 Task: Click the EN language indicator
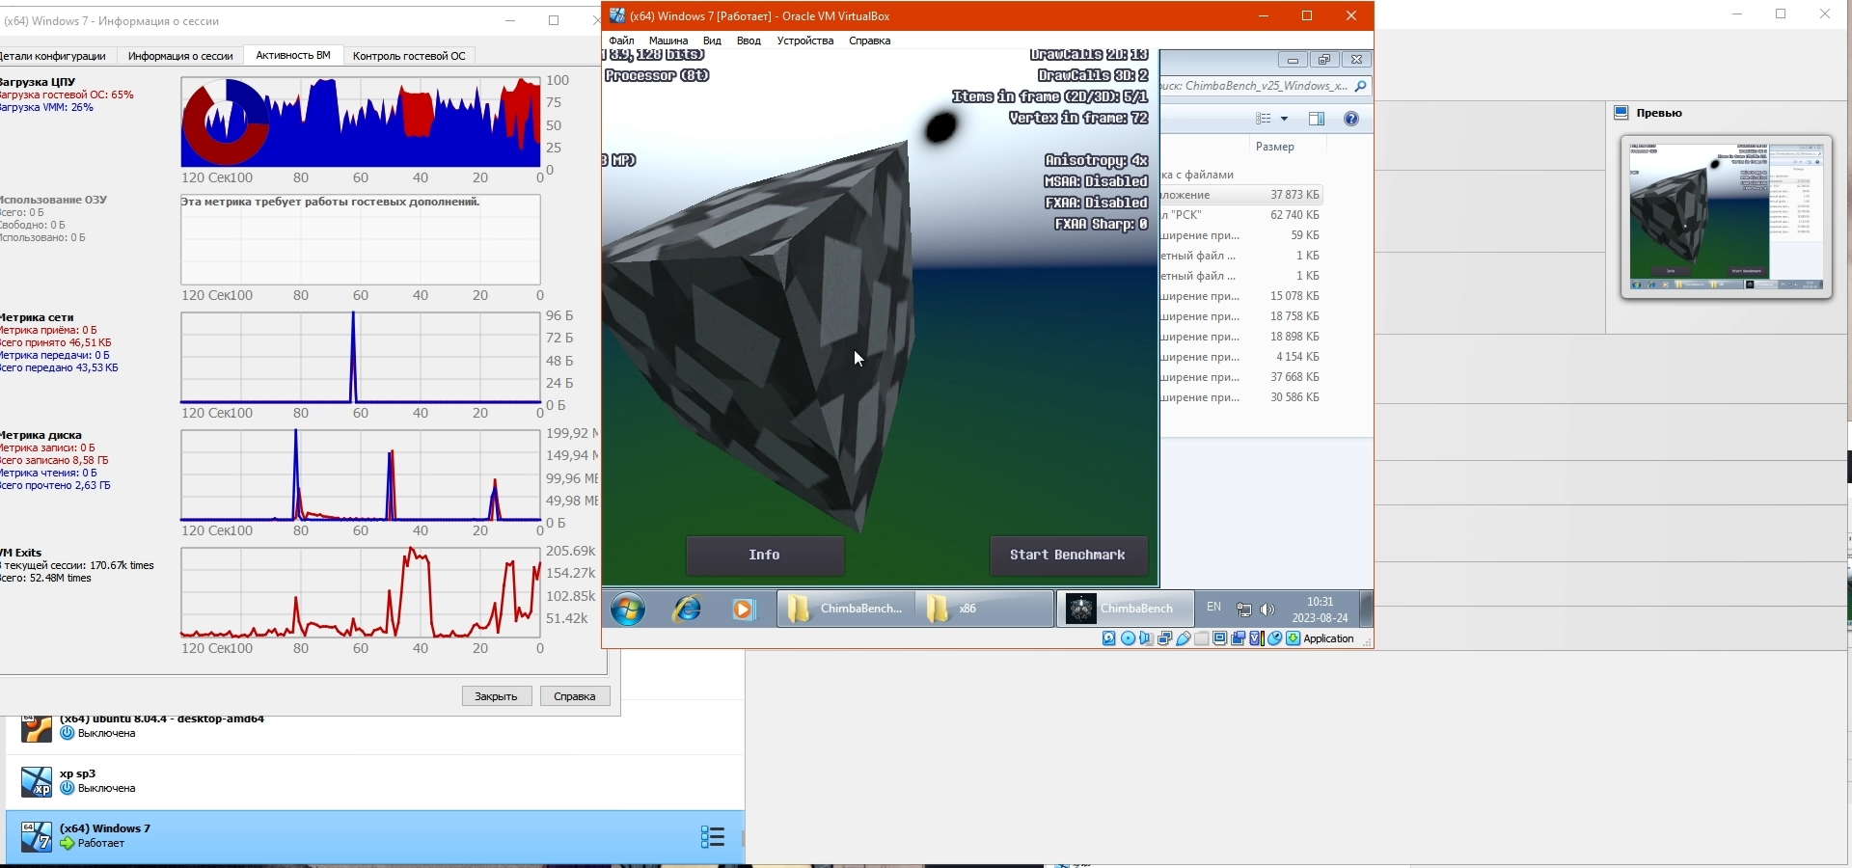pos(1213,608)
